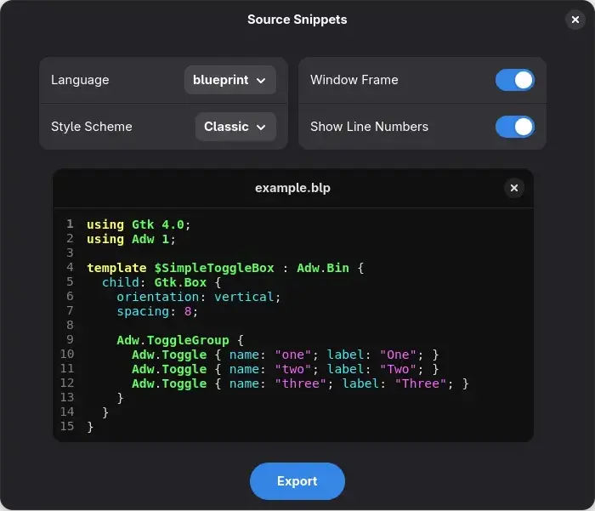Click line number 15 in gutter
595x511 pixels.
click(67, 426)
